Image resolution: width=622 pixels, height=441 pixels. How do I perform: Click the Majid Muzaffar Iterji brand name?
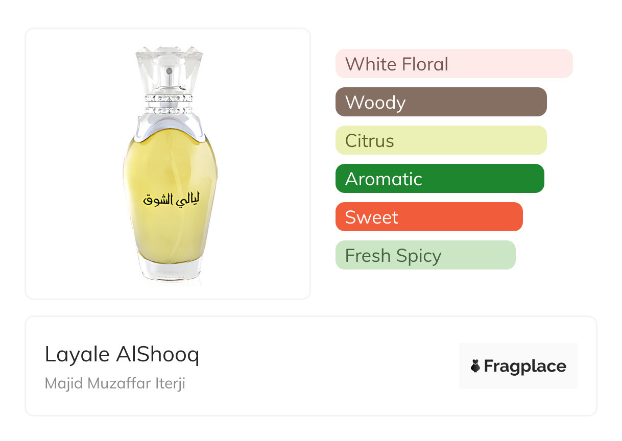click(115, 383)
